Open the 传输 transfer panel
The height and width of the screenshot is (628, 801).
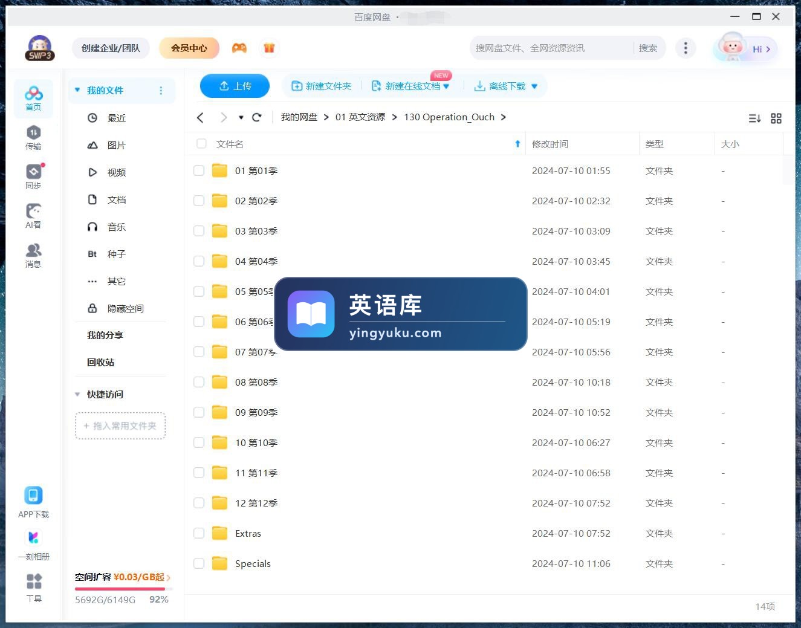[x=33, y=138]
